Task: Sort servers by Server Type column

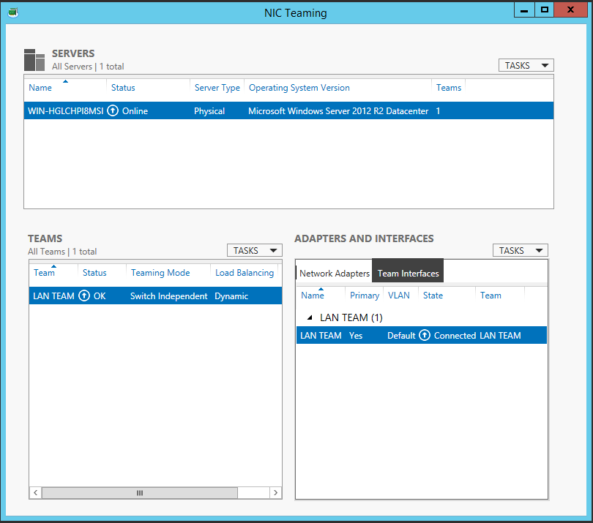Action: coord(217,88)
